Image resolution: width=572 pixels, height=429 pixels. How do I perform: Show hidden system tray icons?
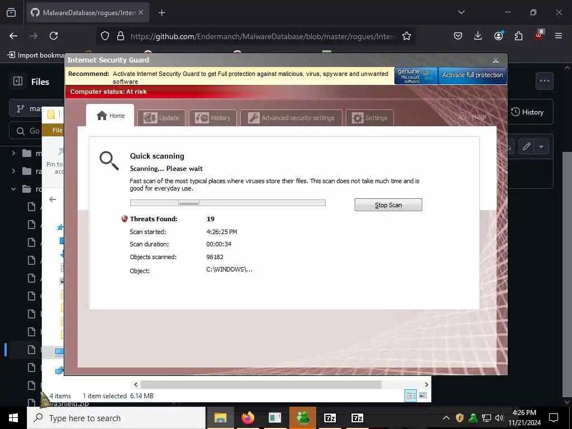tap(446, 418)
